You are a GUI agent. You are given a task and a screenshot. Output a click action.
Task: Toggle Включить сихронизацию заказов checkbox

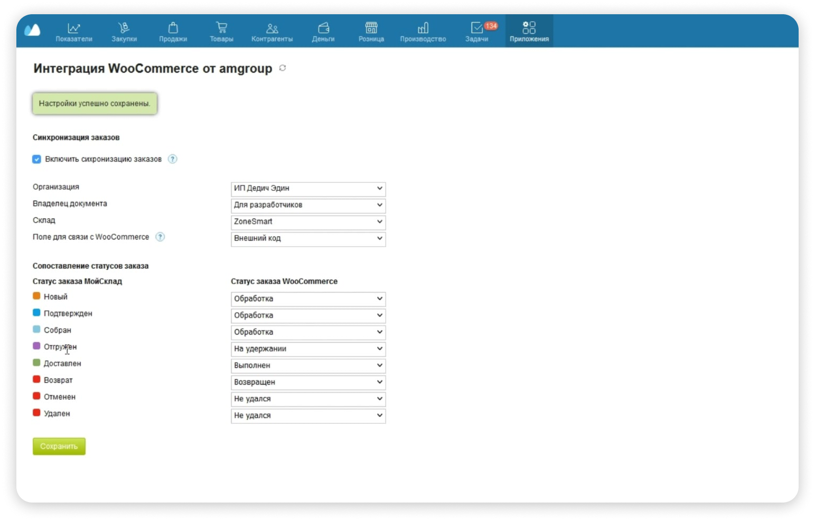tap(36, 159)
